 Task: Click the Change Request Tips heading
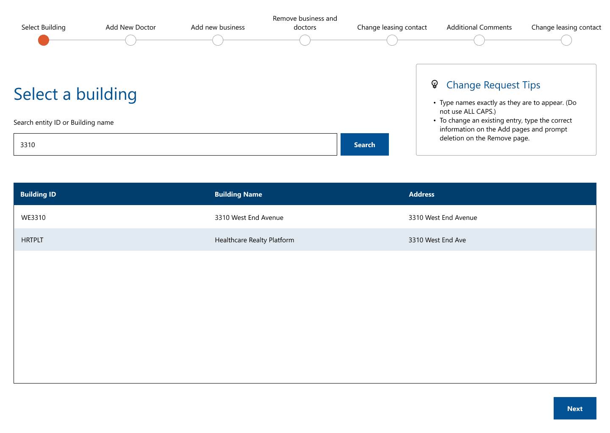pyautogui.click(x=494, y=85)
